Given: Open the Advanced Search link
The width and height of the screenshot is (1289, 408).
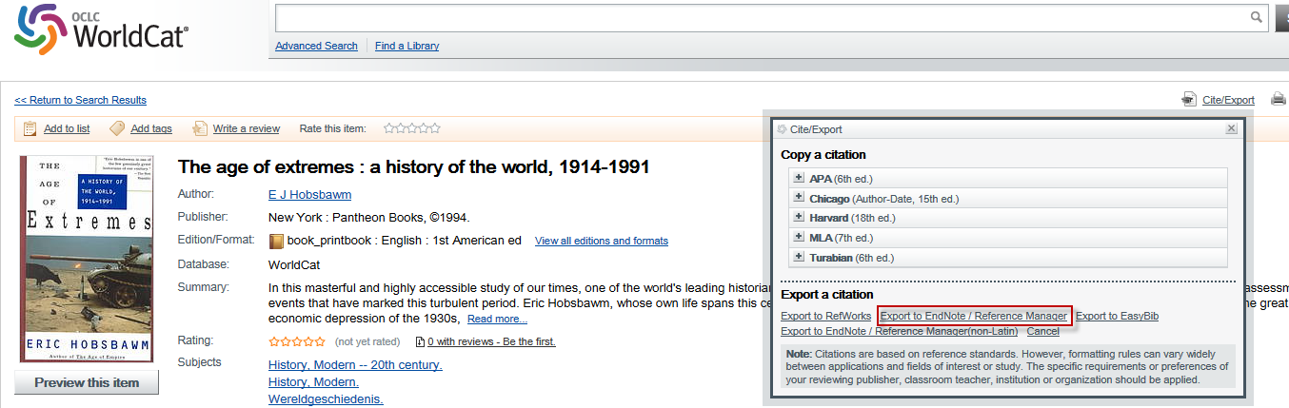Looking at the screenshot, I should click(x=316, y=46).
